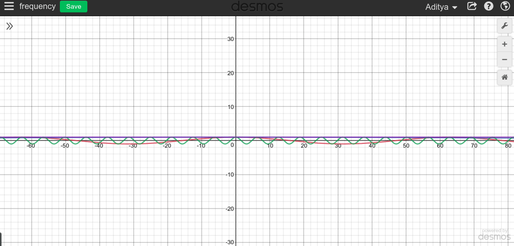Expand the expression list panel

coord(9,26)
